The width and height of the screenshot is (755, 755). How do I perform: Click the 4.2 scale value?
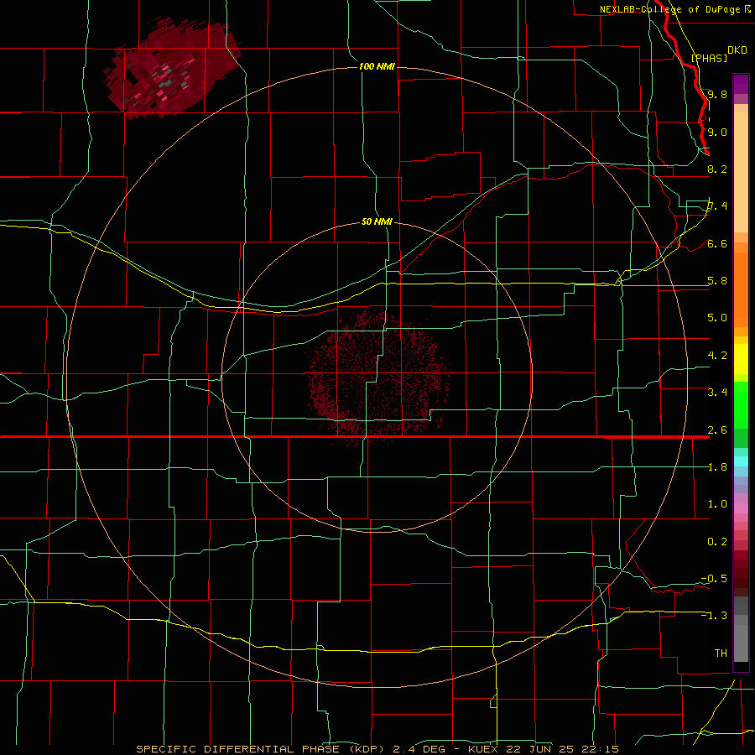point(717,356)
